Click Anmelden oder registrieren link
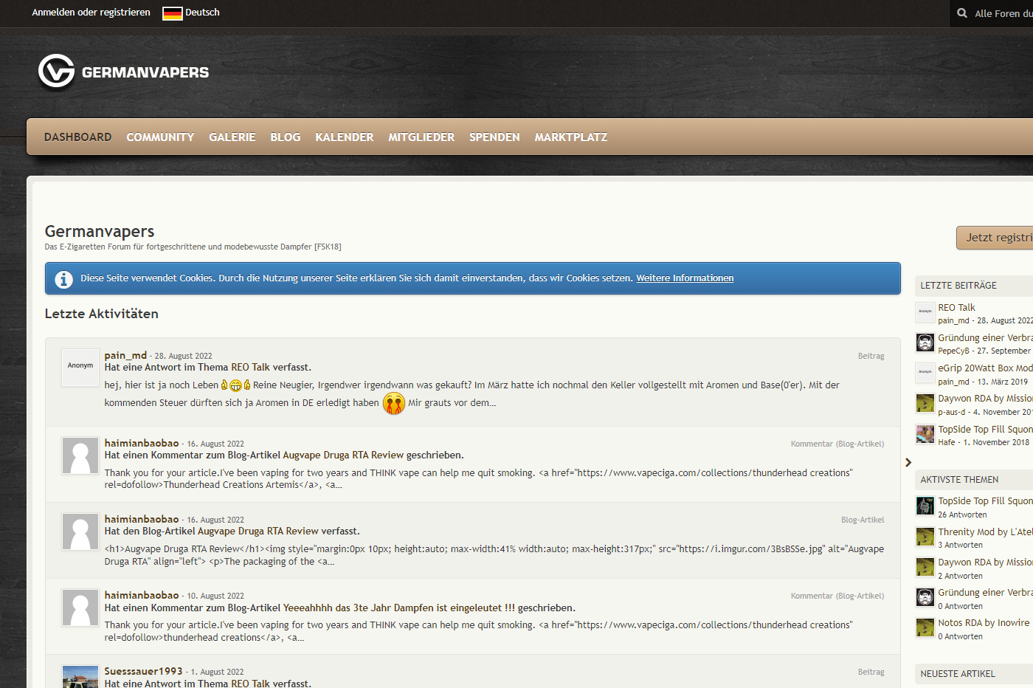Image resolution: width=1033 pixels, height=688 pixels. pos(91,13)
